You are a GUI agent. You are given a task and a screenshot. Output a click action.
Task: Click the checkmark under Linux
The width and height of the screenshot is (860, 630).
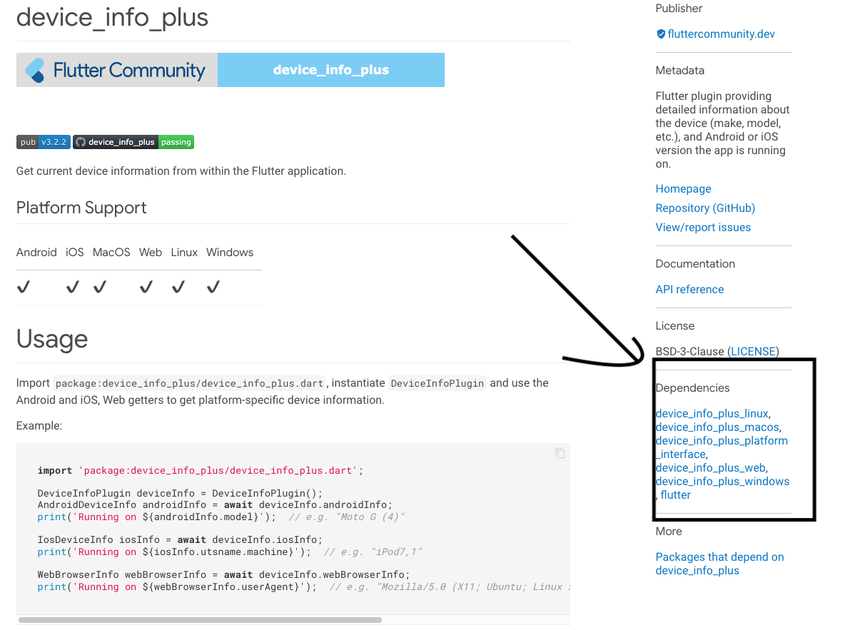click(x=178, y=287)
